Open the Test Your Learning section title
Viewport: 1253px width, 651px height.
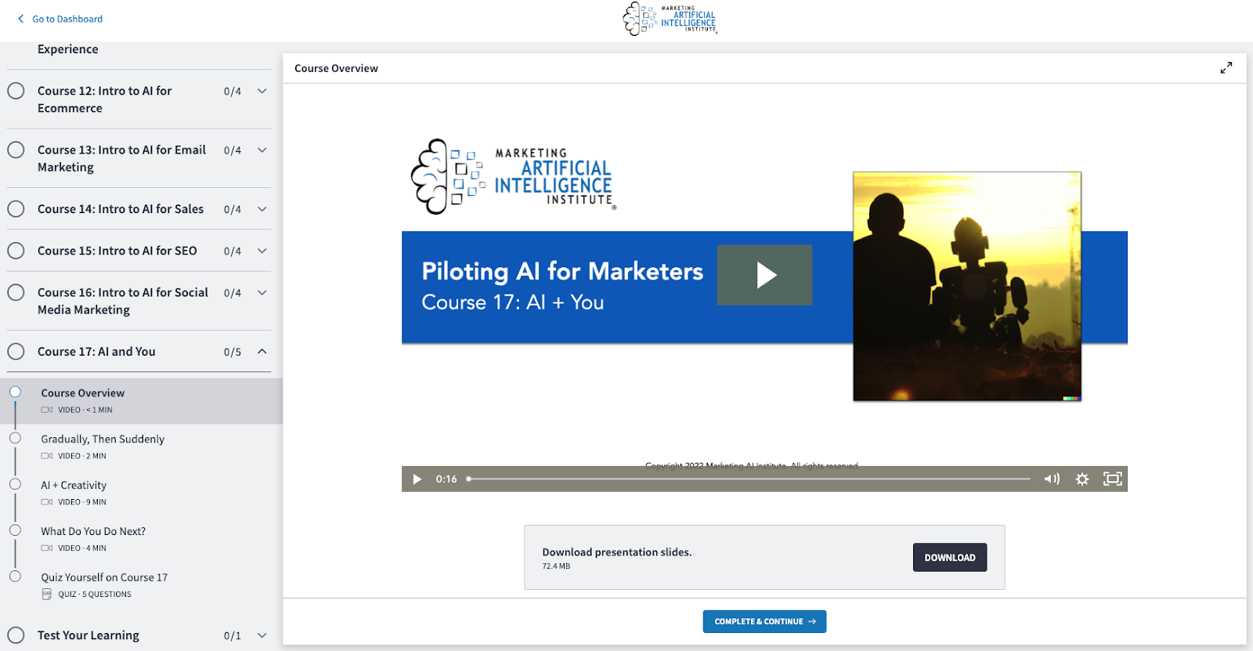tap(88, 635)
